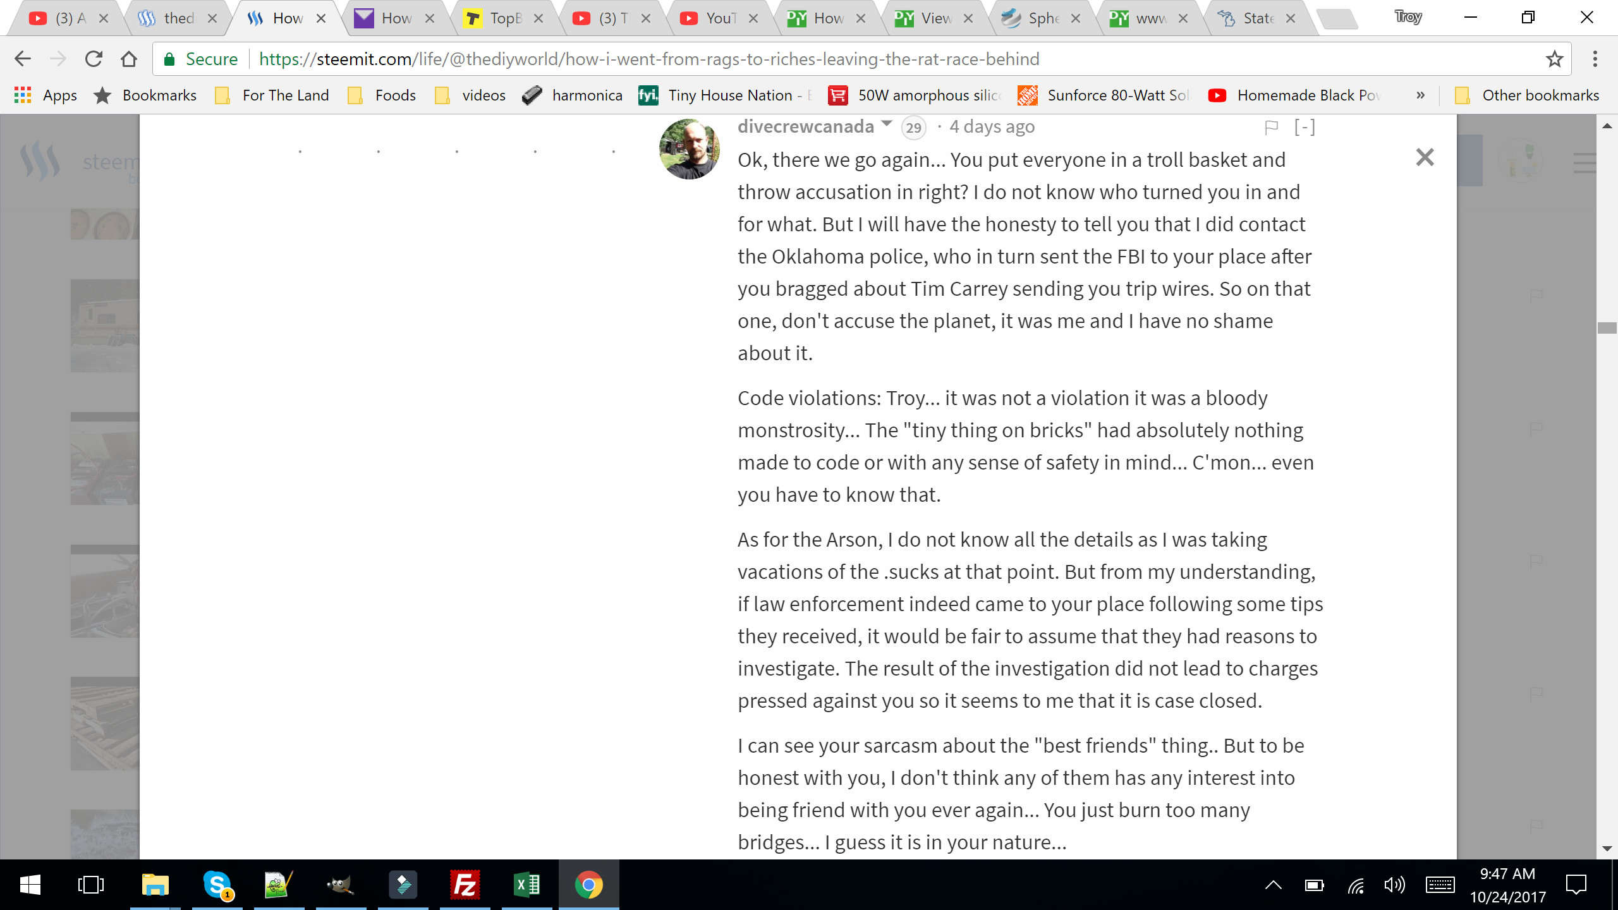Open the For The Land bookmarks folder

point(272,95)
